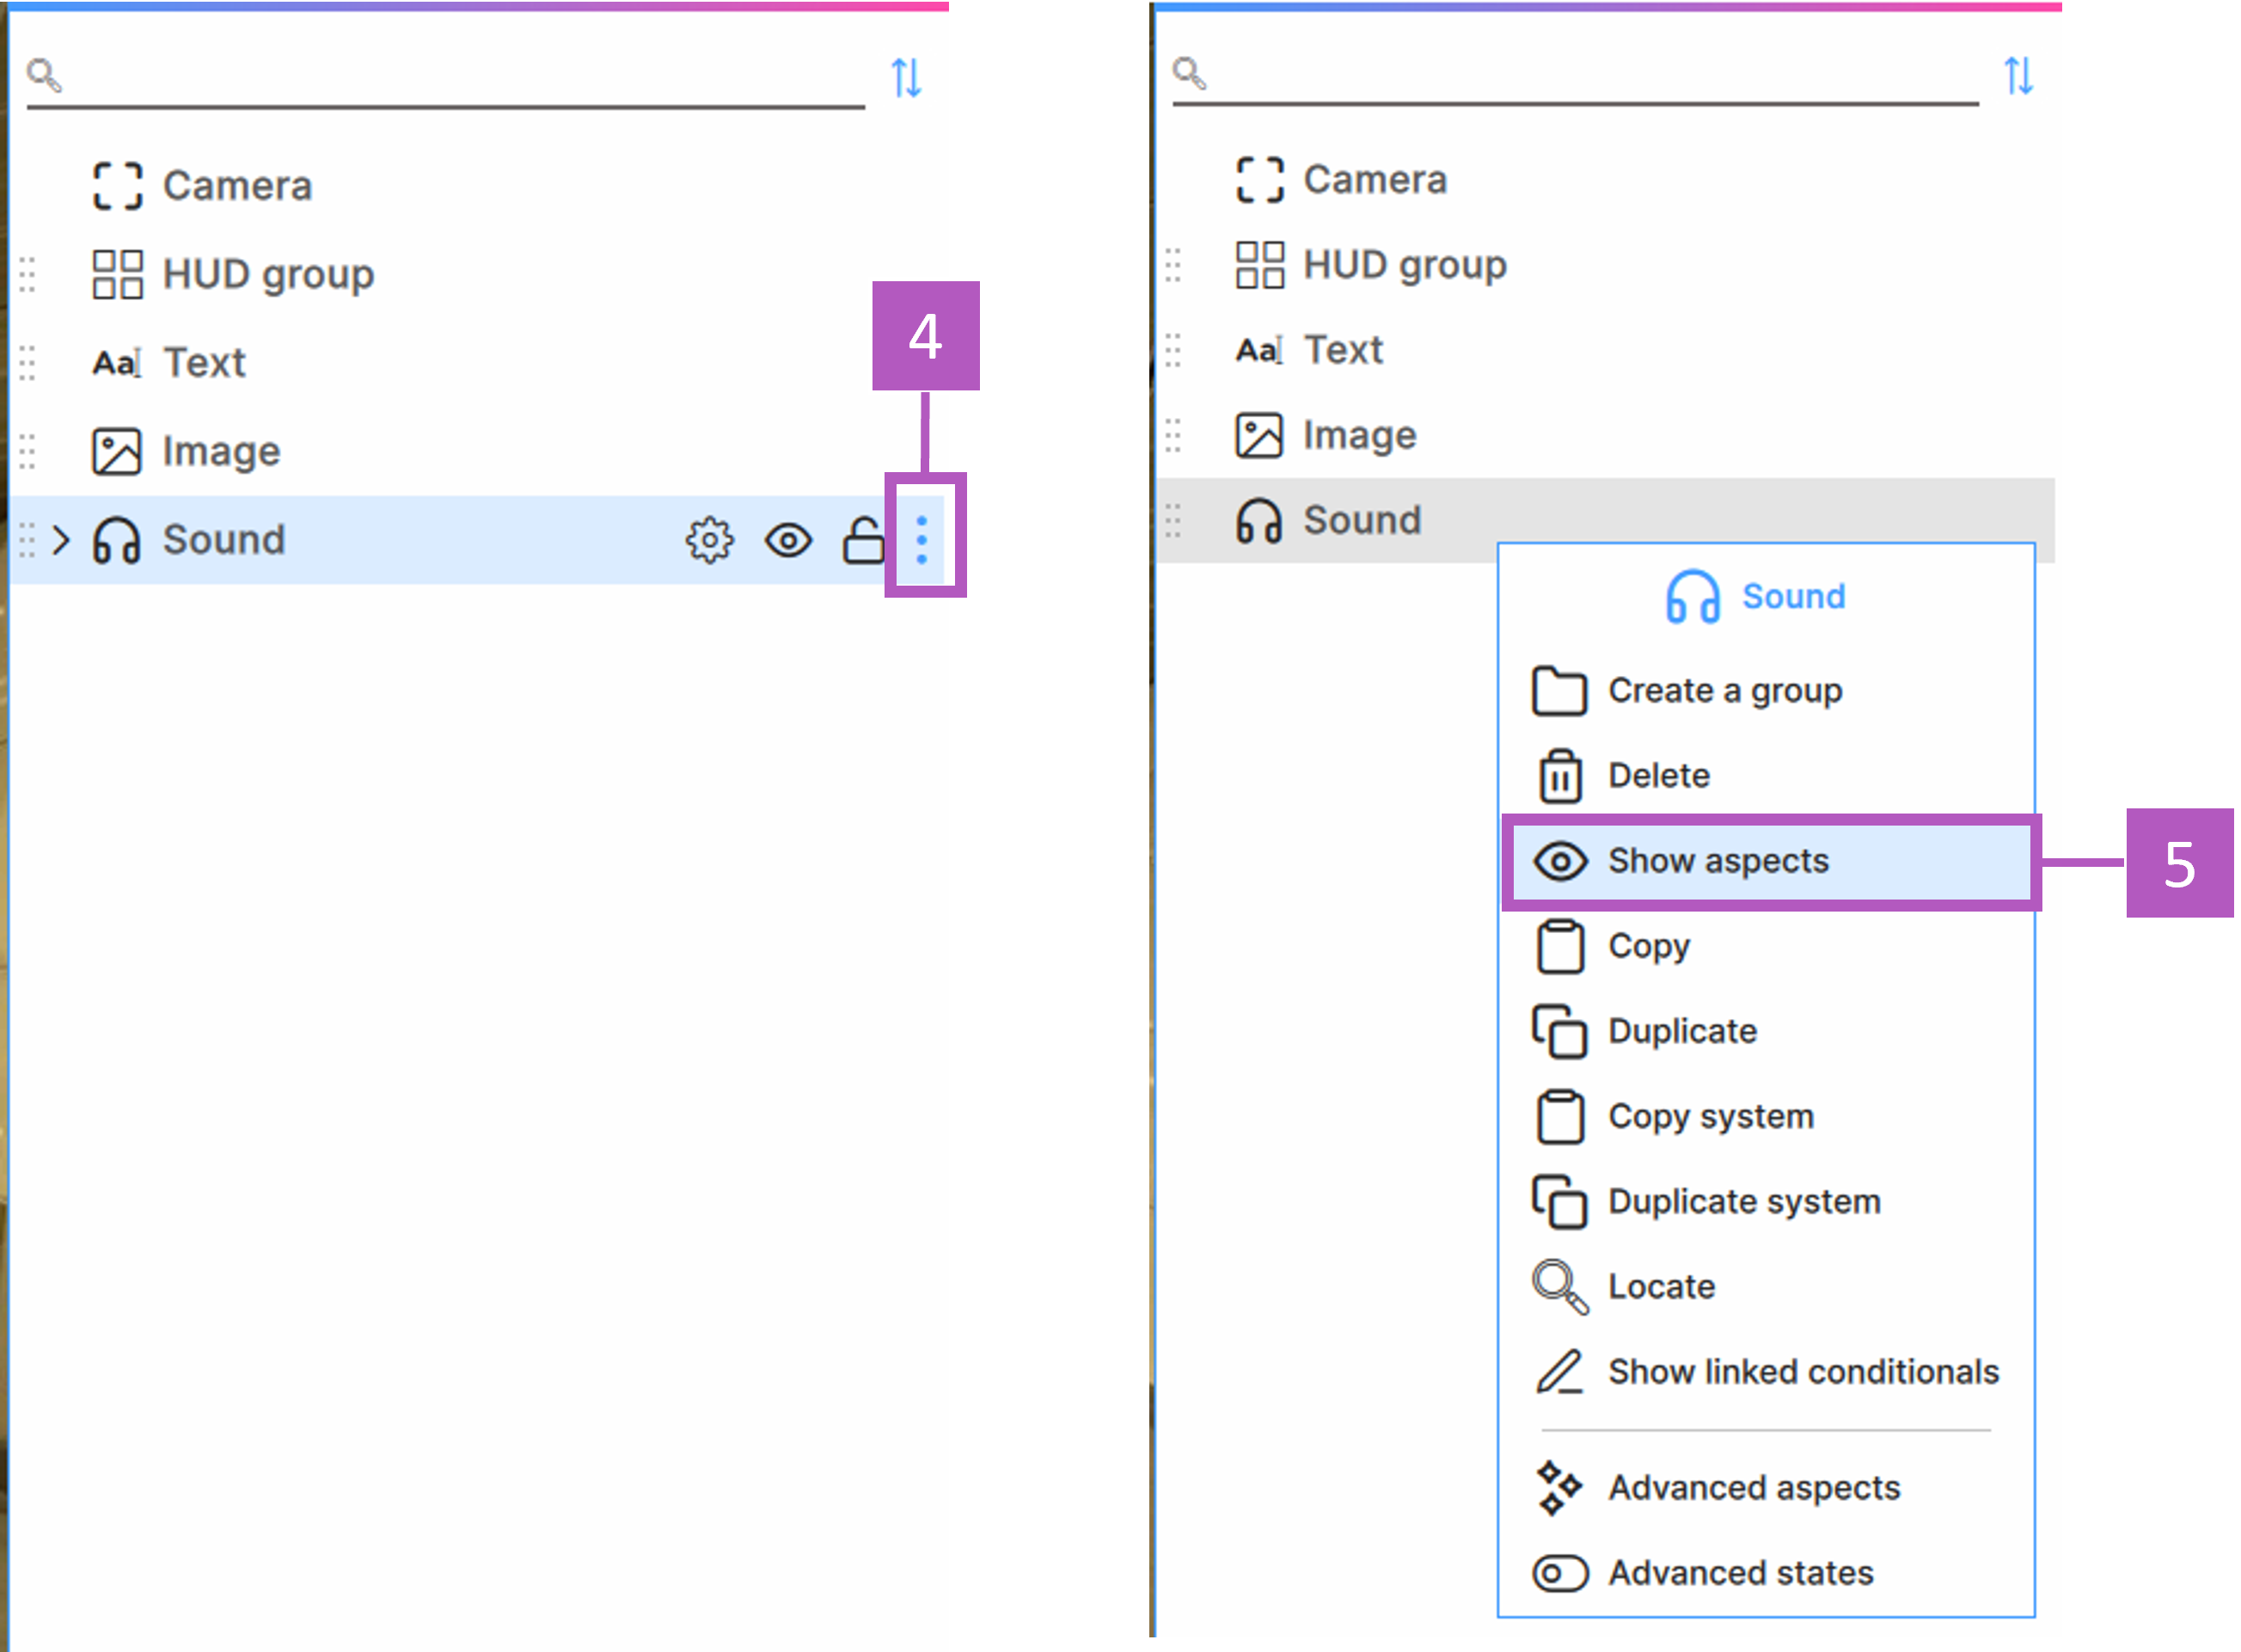Open the Sound three-dot options menu
2241x1652 pixels.
point(922,540)
